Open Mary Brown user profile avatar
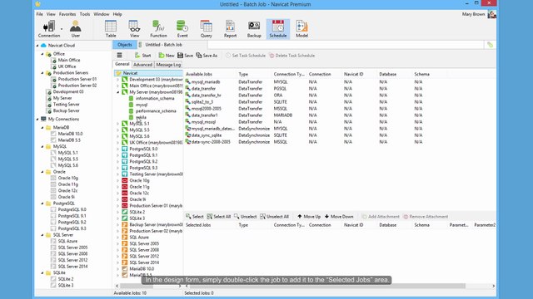Image resolution: width=533 pixels, height=299 pixels. pos(492,14)
